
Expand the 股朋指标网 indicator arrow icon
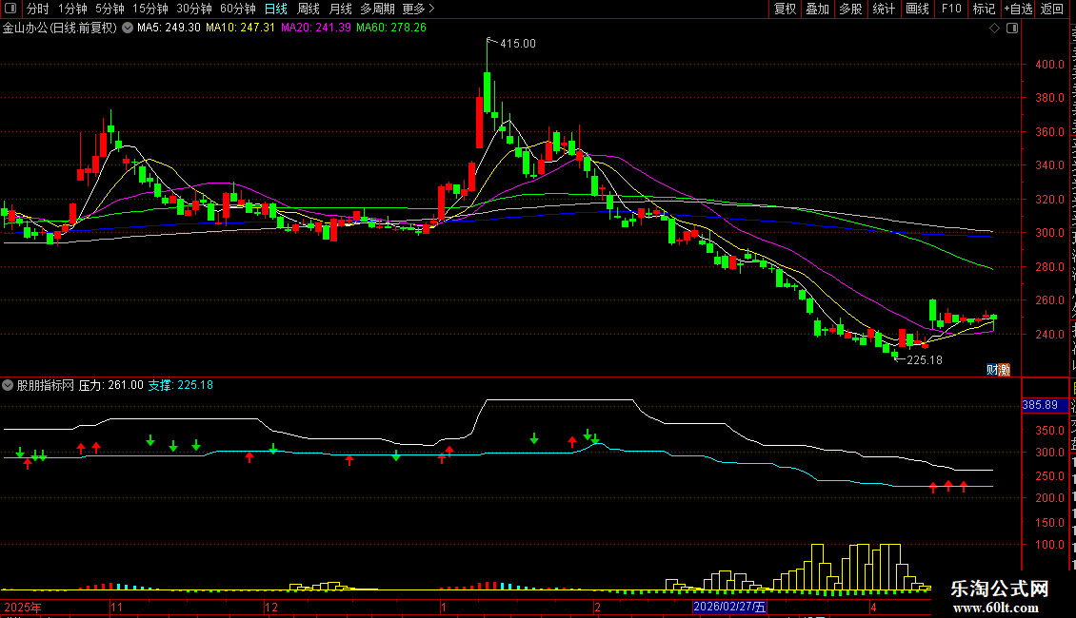[x=8, y=385]
